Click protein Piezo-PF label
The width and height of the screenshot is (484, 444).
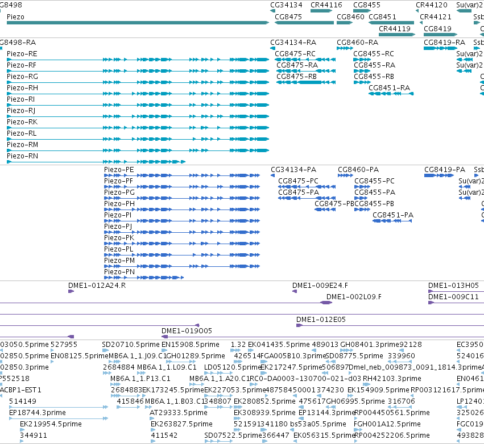point(118,181)
